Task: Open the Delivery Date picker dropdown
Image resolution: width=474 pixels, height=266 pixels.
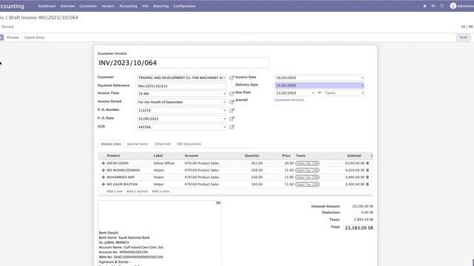Action: pos(362,86)
